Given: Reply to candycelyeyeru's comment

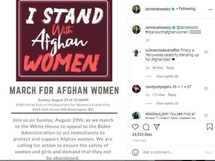Looking at the screenshot, I should click(x=172, y=95).
